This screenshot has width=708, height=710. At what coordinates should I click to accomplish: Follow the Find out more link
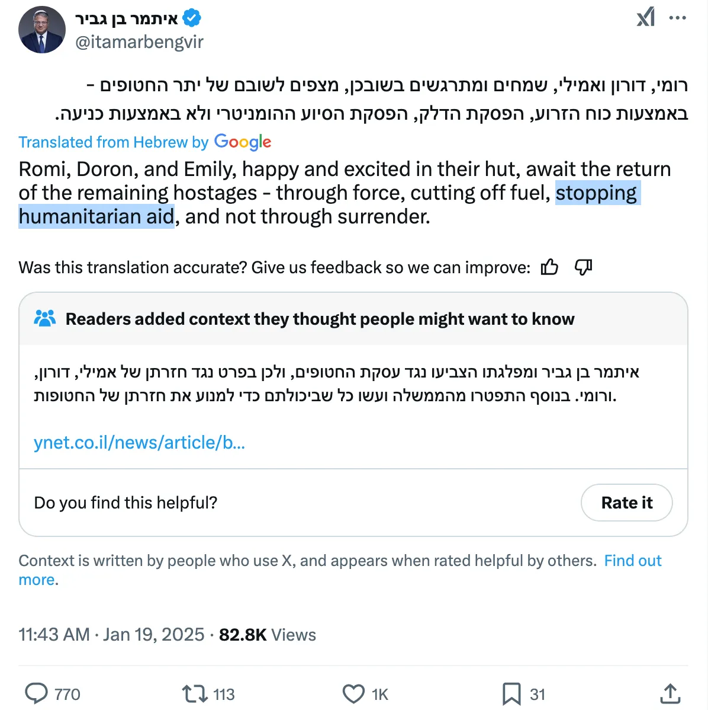(x=632, y=561)
